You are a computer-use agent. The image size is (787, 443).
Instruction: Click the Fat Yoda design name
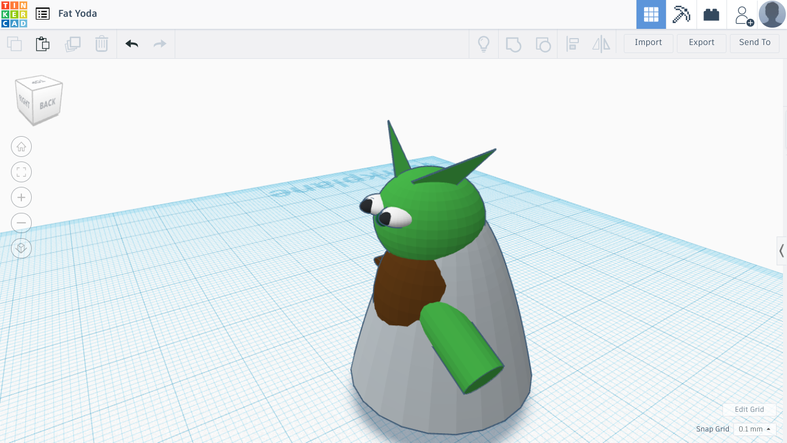pyautogui.click(x=78, y=14)
